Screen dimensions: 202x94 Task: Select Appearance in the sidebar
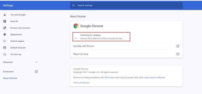coord(16,34)
